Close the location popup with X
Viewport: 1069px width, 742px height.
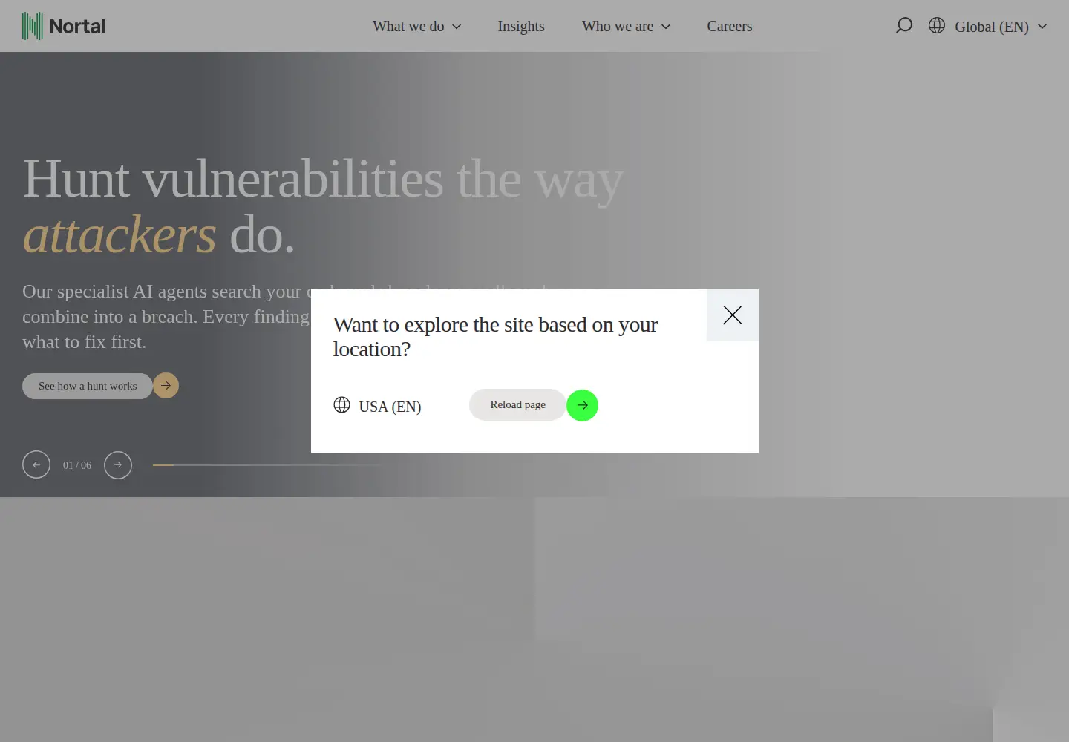733,315
